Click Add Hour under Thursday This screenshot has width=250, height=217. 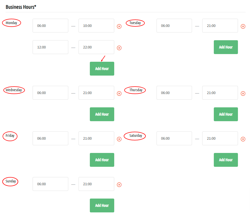click(226, 114)
